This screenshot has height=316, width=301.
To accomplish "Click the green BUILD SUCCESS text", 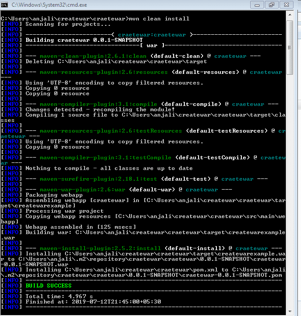I will point(49,286).
